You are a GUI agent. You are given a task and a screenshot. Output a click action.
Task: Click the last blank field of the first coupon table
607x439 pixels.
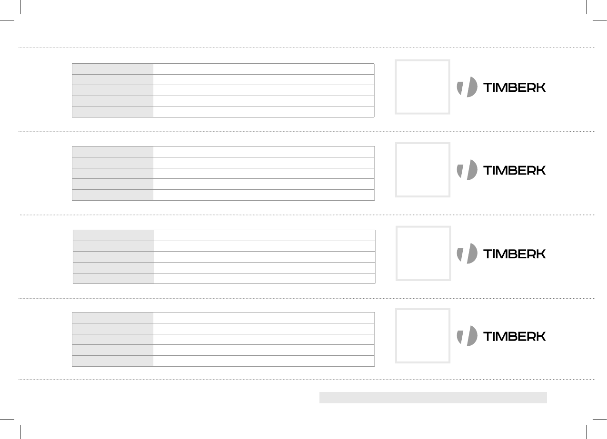[x=264, y=112]
